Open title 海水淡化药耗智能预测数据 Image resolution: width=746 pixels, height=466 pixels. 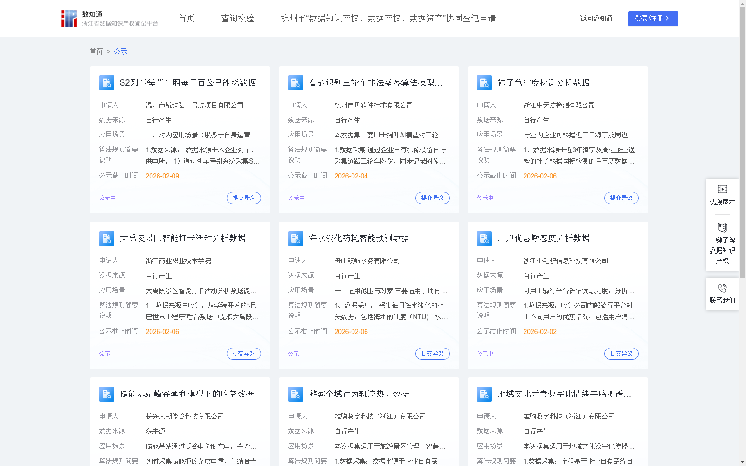pos(359,239)
